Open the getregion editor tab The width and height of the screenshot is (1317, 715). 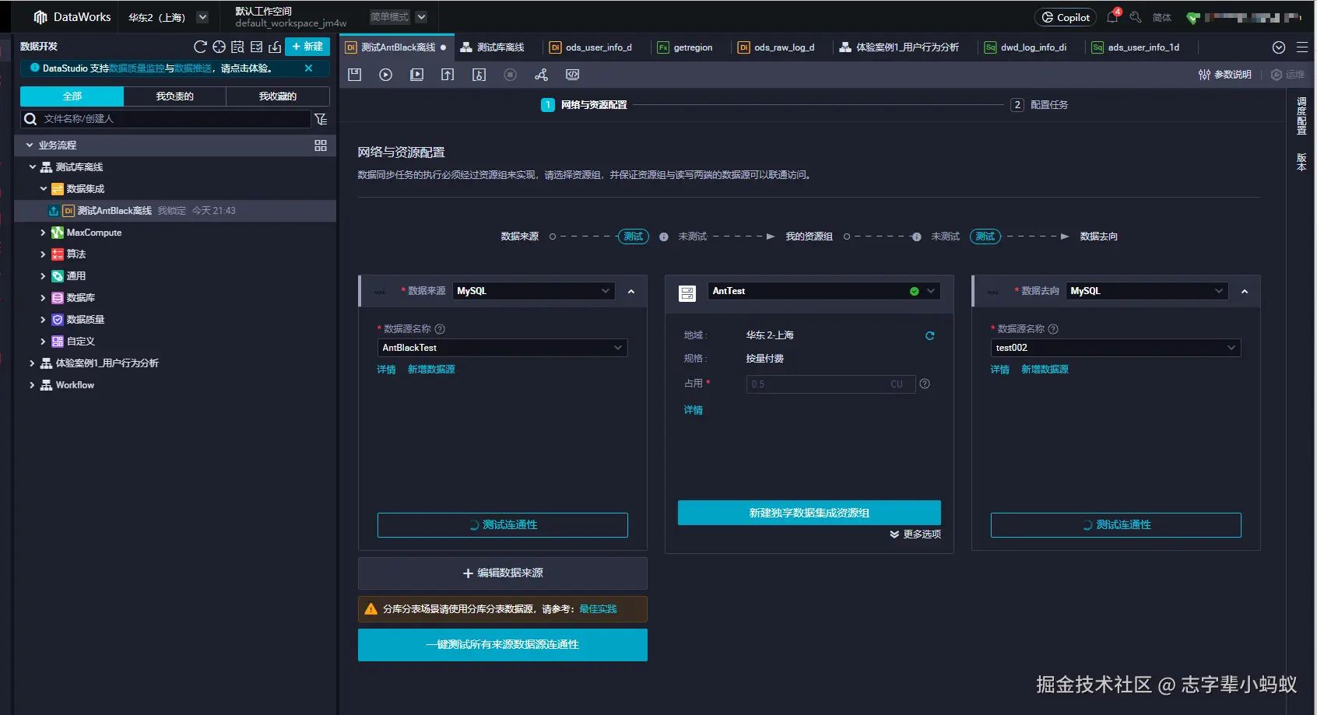point(686,47)
